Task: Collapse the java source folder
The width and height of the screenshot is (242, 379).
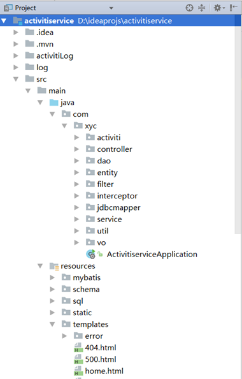Action: [40, 103]
